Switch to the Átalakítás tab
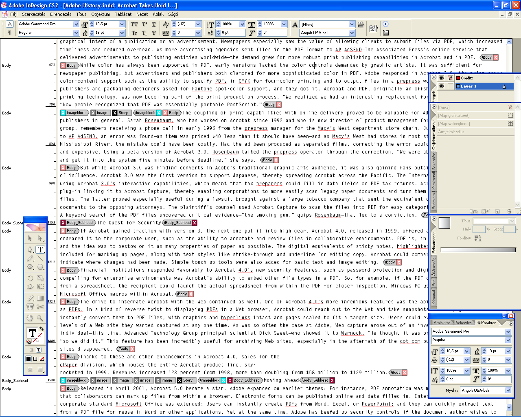 (442, 323)
